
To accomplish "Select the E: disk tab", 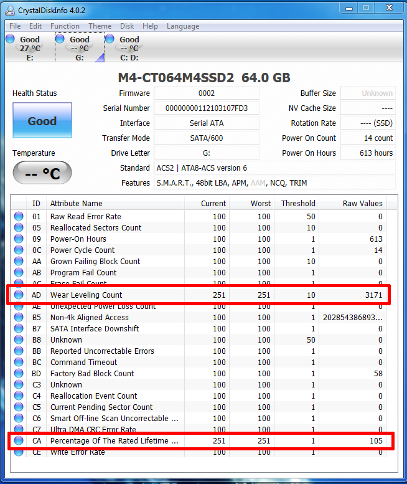I will [30, 48].
